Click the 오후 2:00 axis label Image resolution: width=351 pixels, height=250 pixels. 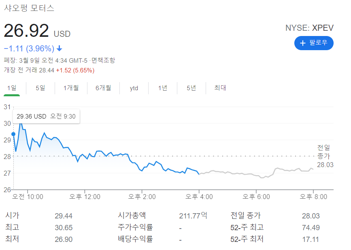pyautogui.click(x=142, y=197)
